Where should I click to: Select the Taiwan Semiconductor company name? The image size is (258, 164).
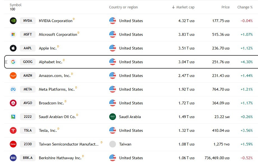point(69,144)
